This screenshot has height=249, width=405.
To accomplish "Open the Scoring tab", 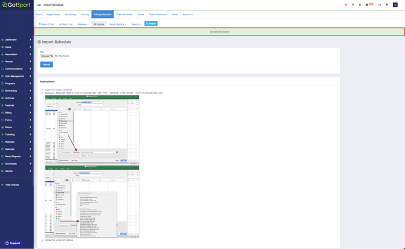I will 85,15.
